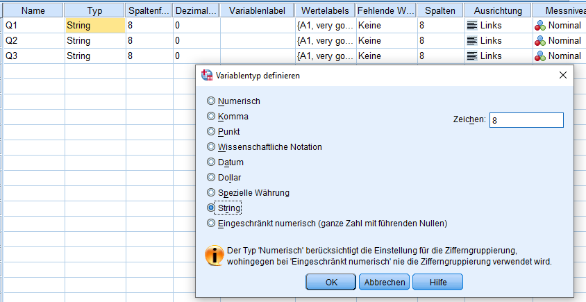
Task: Select the Numerisch radio button
Action: point(212,101)
